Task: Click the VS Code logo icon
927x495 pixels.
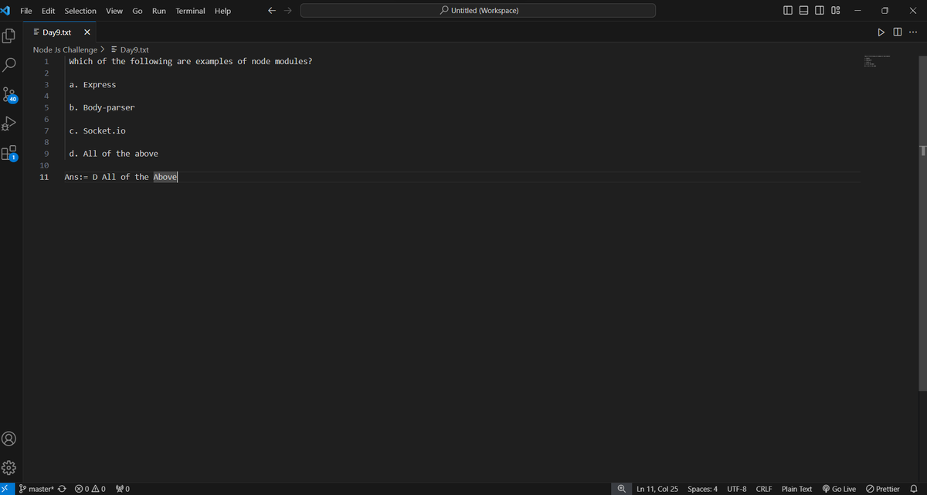Action: pos(6,11)
